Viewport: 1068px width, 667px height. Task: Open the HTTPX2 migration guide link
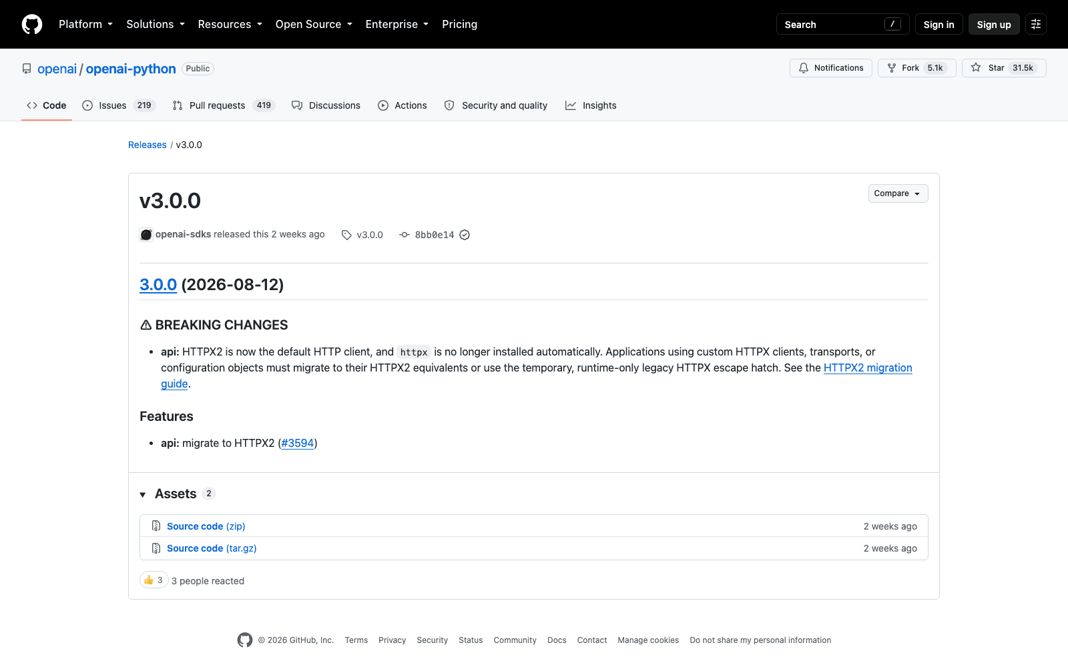click(x=868, y=368)
